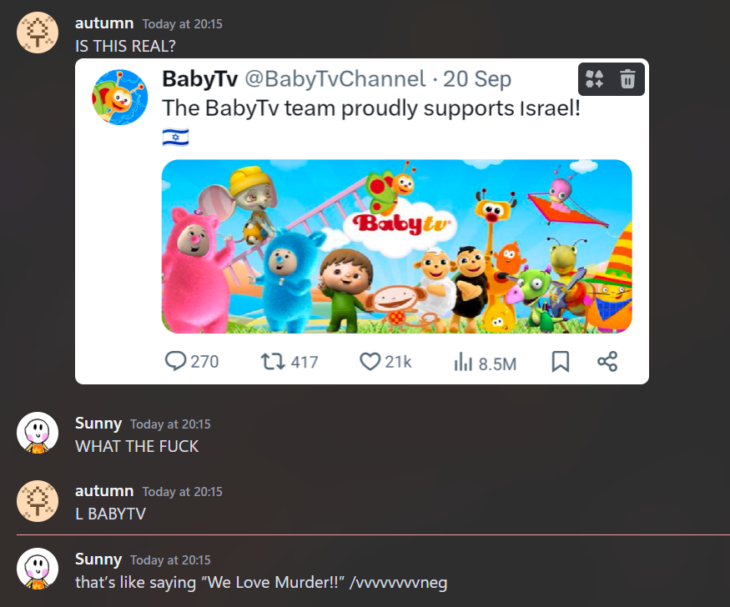This screenshot has width=730, height=607.
Task: Open the BabyTv characters banner image
Action: click(x=396, y=246)
